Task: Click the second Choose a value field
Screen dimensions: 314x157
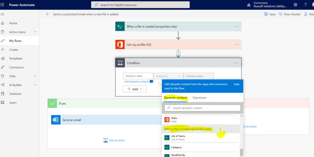Action: (199, 76)
